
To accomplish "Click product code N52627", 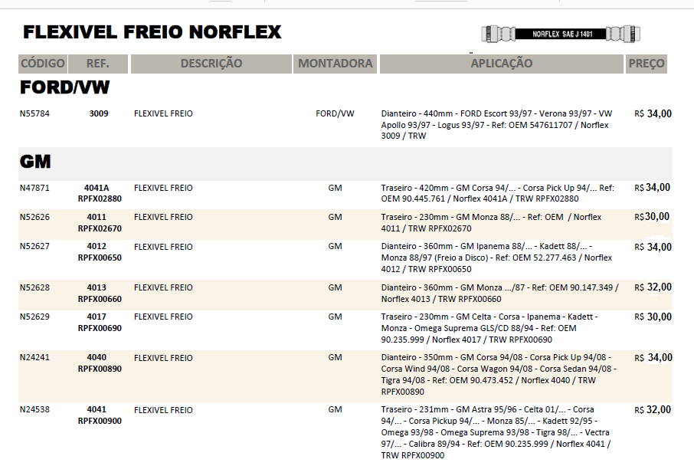I will pos(34,247).
